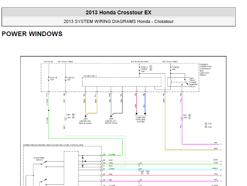Click the fuse symbol beside FUSE 16
The height and width of the screenshot is (186, 247).
[49, 78]
